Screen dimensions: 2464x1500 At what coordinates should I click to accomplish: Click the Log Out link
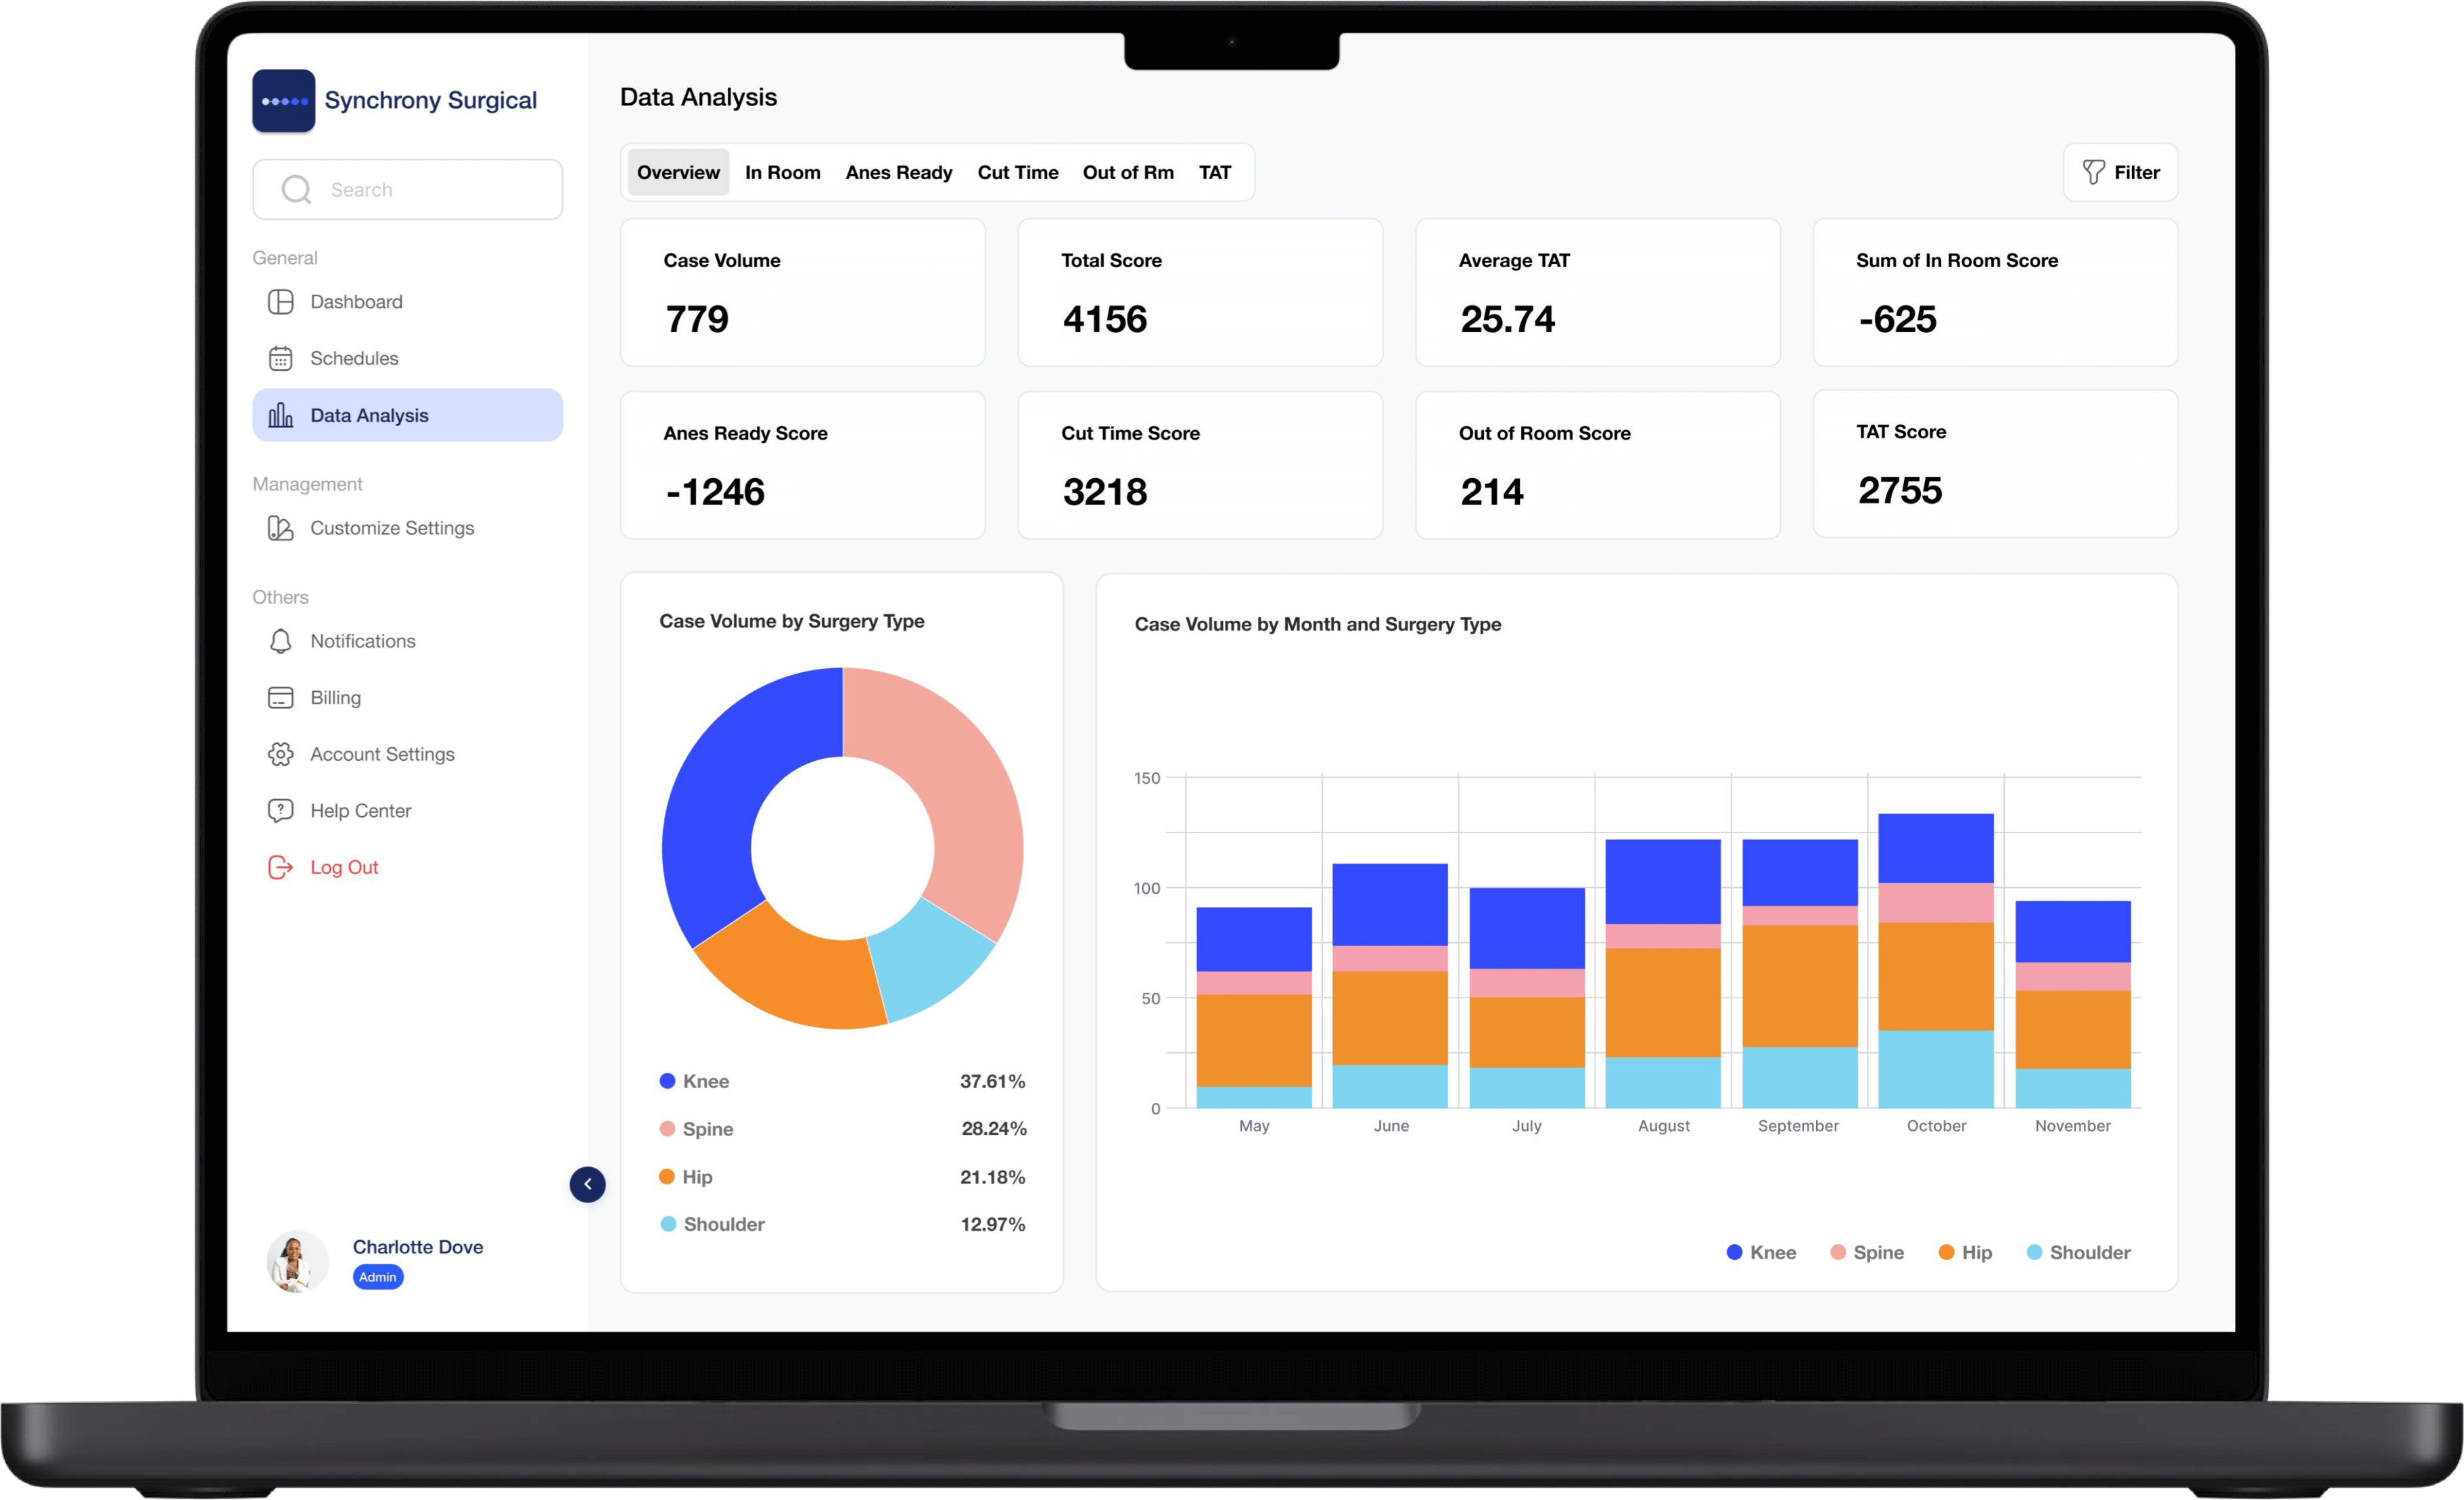coord(343,867)
